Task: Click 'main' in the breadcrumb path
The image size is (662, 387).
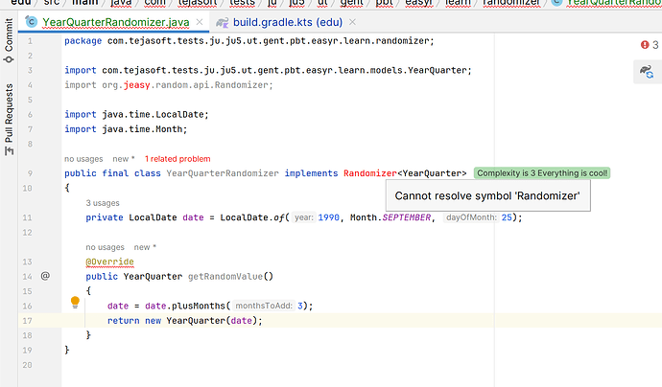Action: (x=84, y=2)
